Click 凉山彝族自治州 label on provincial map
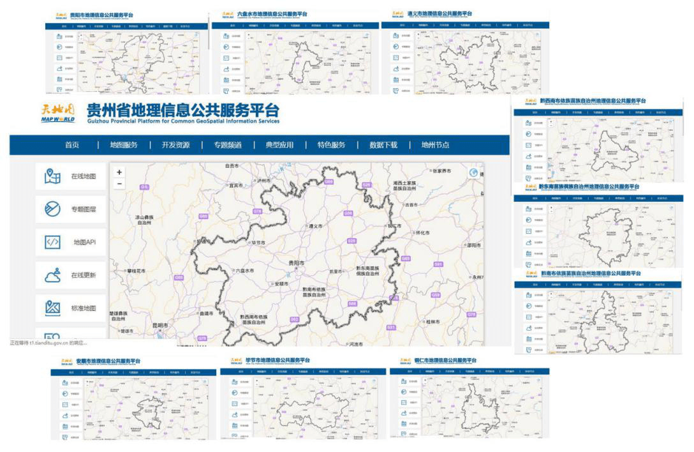 [x=144, y=220]
